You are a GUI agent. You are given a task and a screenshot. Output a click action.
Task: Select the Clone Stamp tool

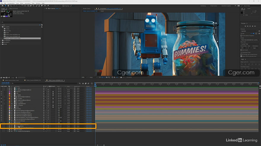[39, 6]
